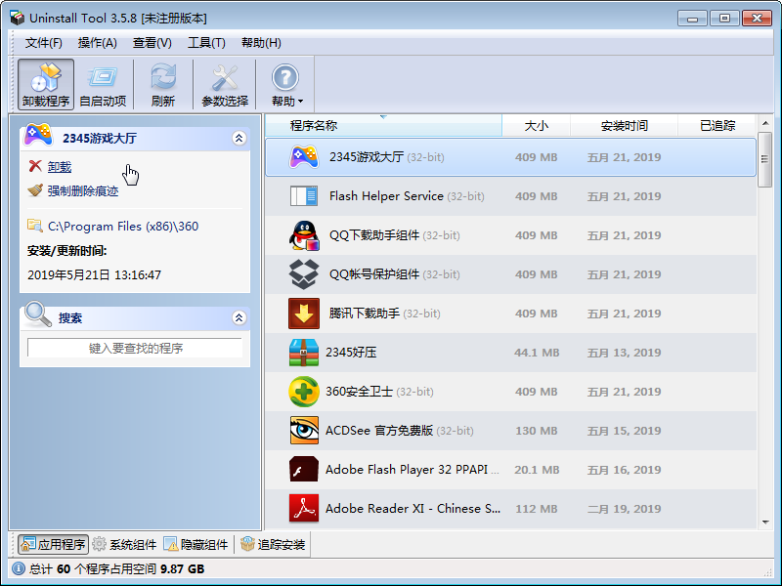
Task: Click the Uninstall Tool title bar app icon
Action: pyautogui.click(x=17, y=18)
